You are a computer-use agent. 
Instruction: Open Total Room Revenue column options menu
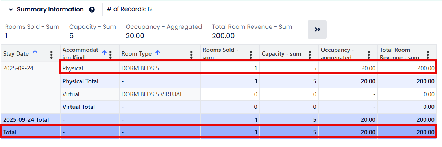[x=427, y=55]
